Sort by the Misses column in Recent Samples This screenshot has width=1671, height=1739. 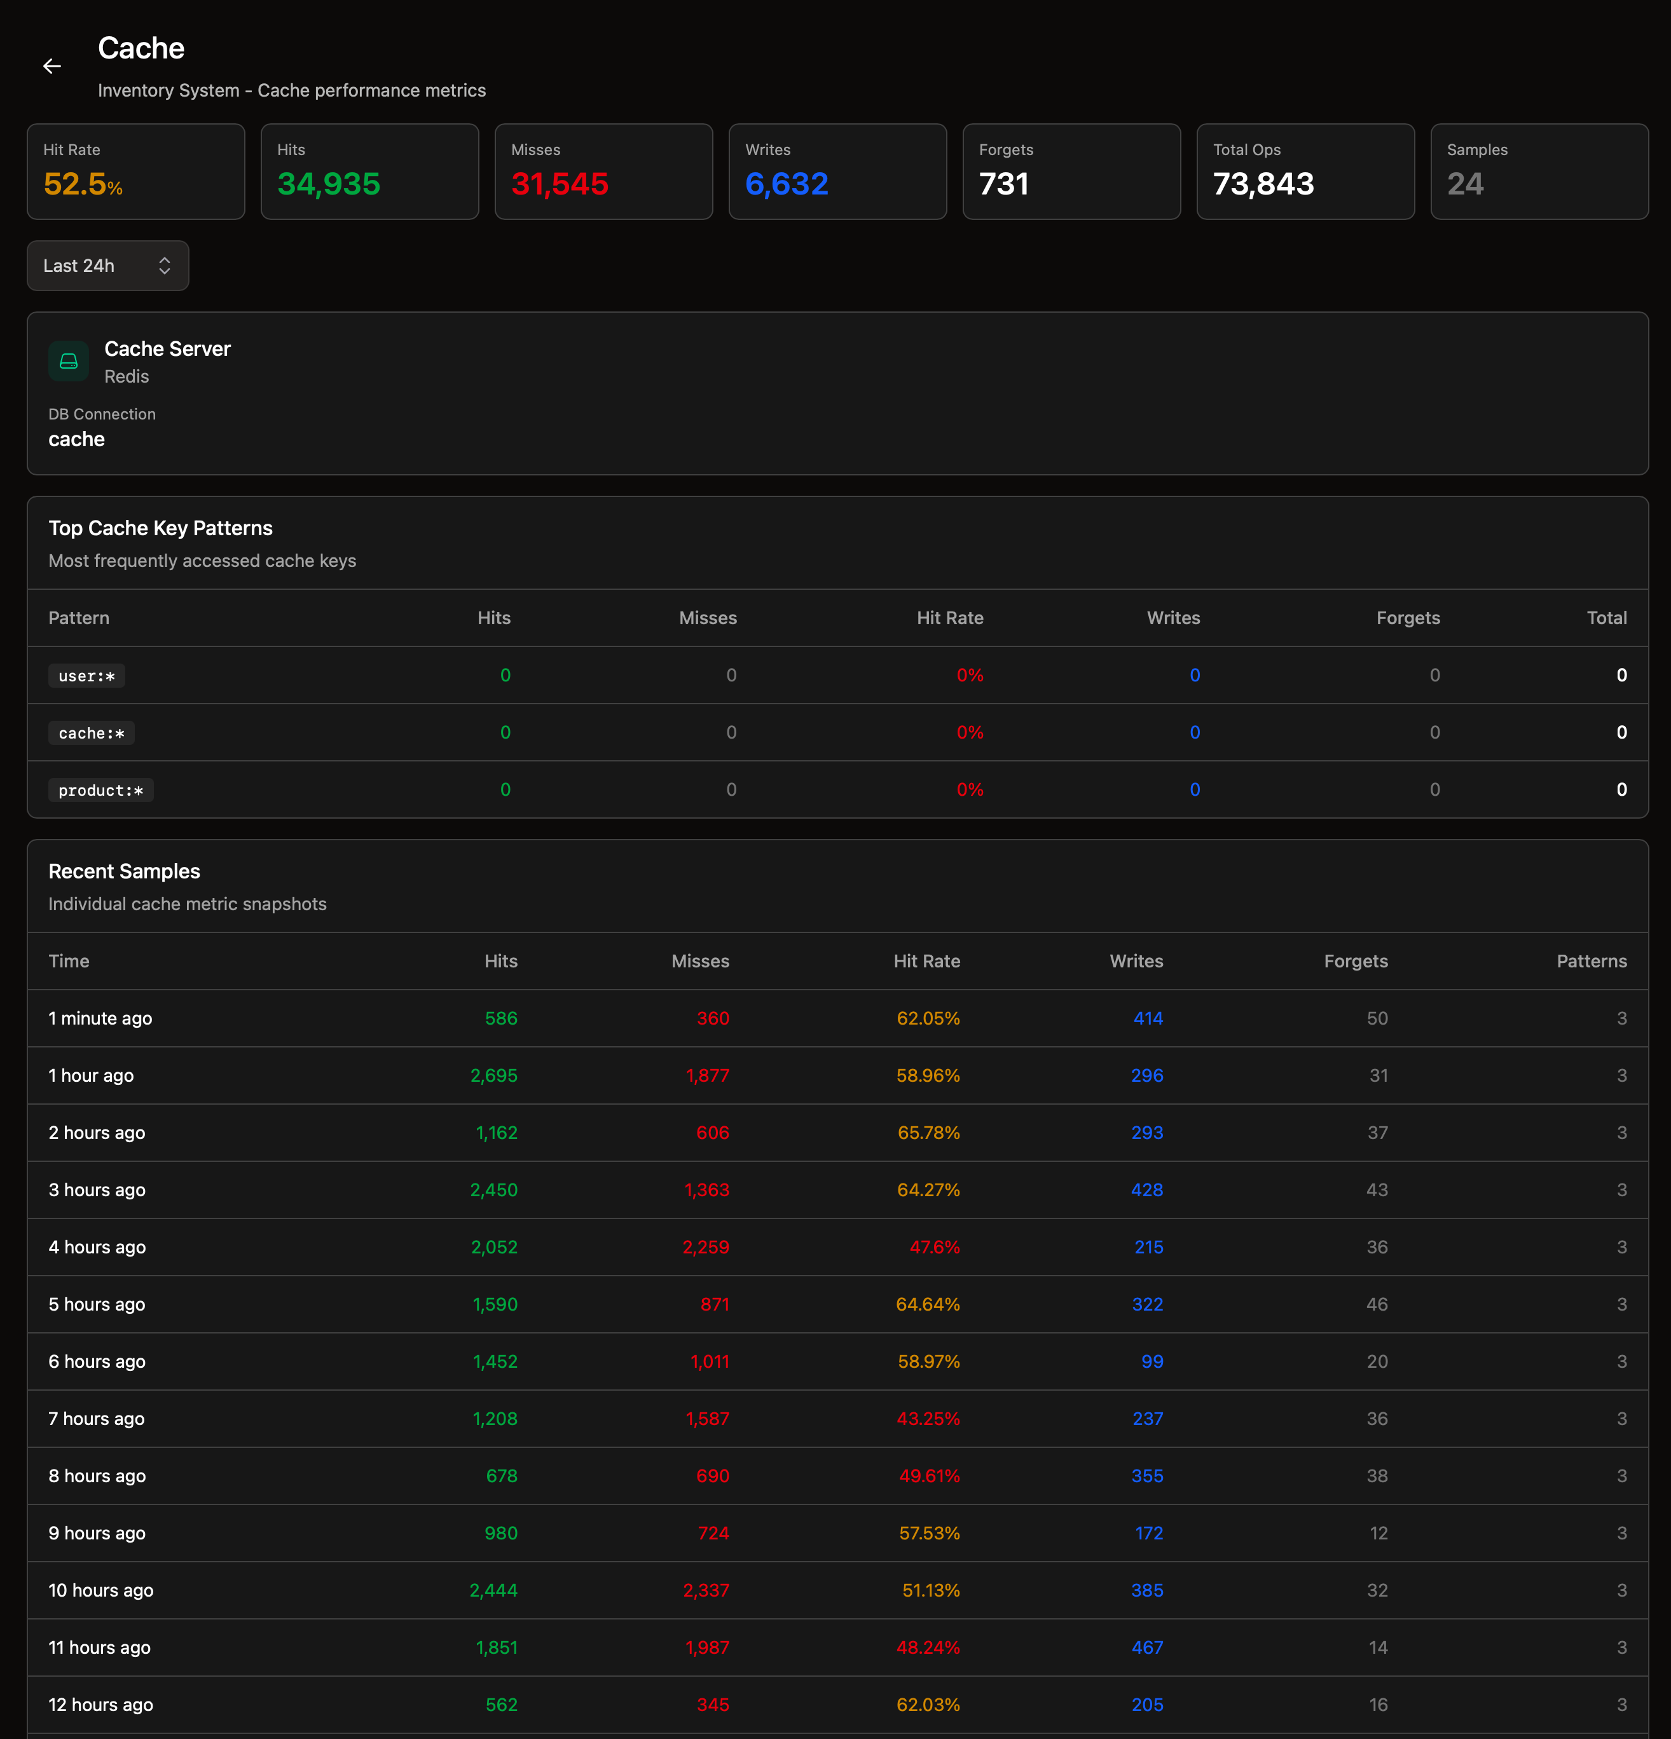[700, 961]
